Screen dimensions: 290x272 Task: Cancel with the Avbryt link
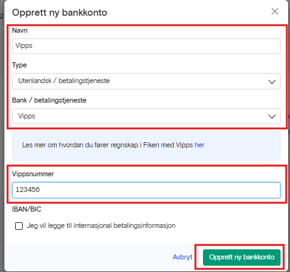pos(182,257)
